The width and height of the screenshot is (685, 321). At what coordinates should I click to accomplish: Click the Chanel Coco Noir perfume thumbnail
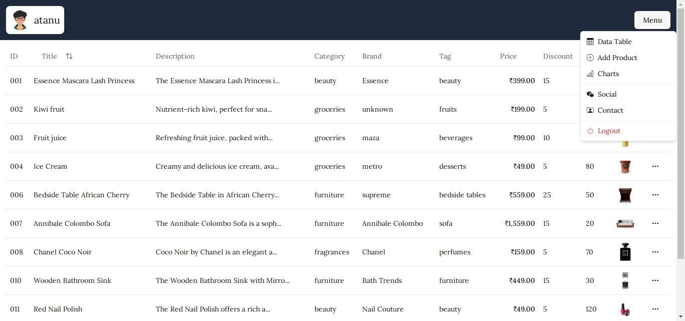tap(625, 252)
